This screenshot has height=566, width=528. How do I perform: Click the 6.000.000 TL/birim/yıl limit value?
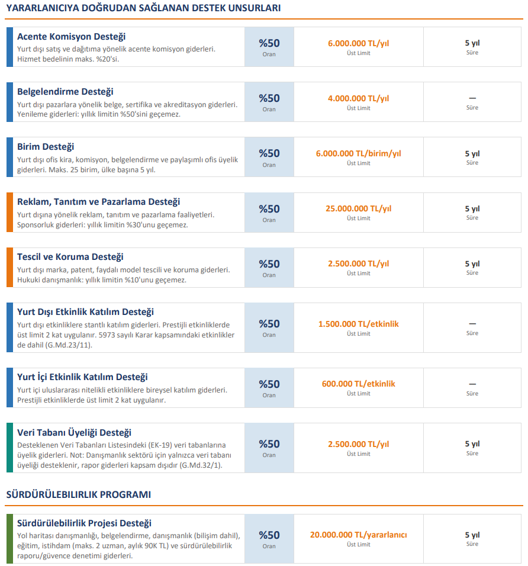[358, 153]
